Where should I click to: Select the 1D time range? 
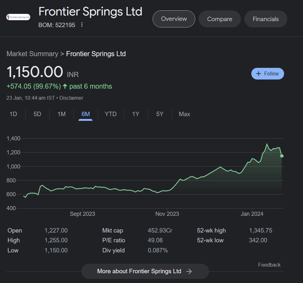(13, 114)
